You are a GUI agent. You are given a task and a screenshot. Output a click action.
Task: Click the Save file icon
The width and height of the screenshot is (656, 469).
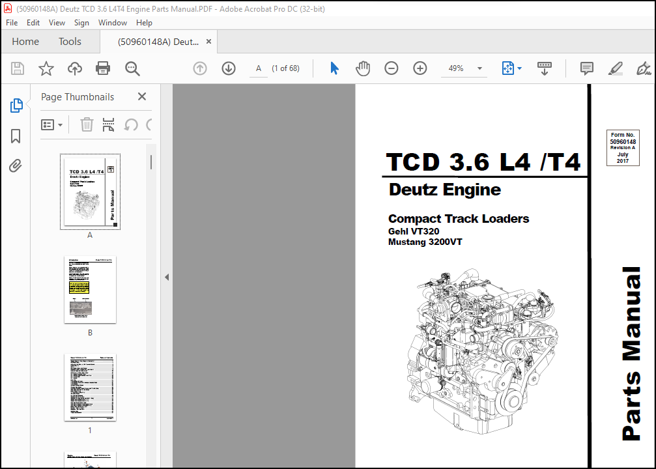(18, 68)
